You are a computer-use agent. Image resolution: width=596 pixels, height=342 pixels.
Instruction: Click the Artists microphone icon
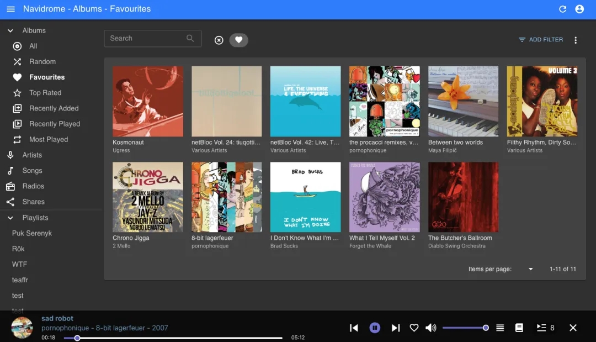10,155
